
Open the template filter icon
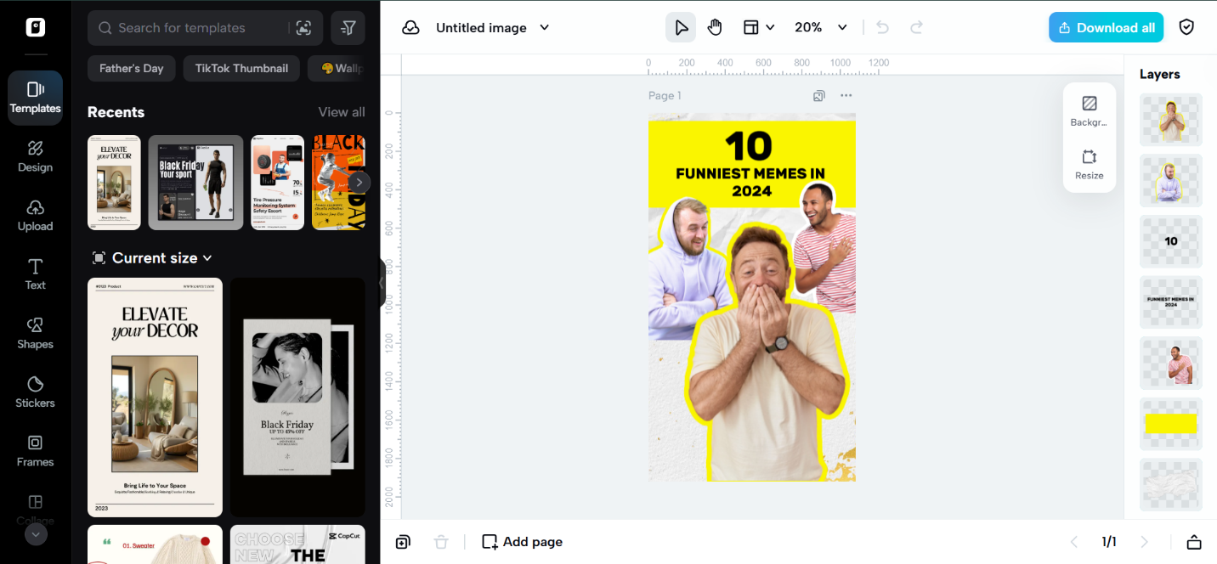pos(348,28)
